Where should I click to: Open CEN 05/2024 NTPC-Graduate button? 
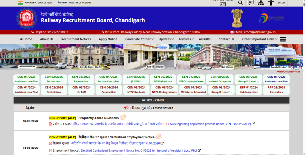point(136,90)
